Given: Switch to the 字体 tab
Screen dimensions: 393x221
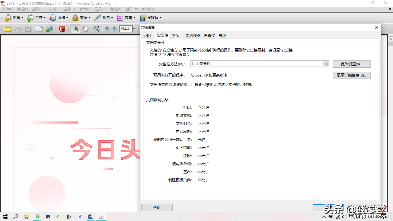Looking at the screenshot, I should [x=175, y=36].
